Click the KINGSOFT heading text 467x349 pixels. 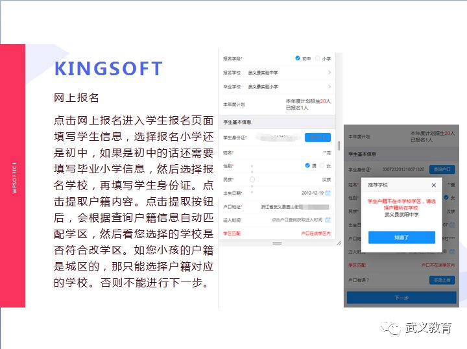108,69
